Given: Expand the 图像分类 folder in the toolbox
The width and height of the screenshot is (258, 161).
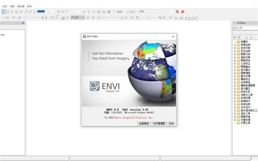Looking at the screenshot, I should [235, 54].
